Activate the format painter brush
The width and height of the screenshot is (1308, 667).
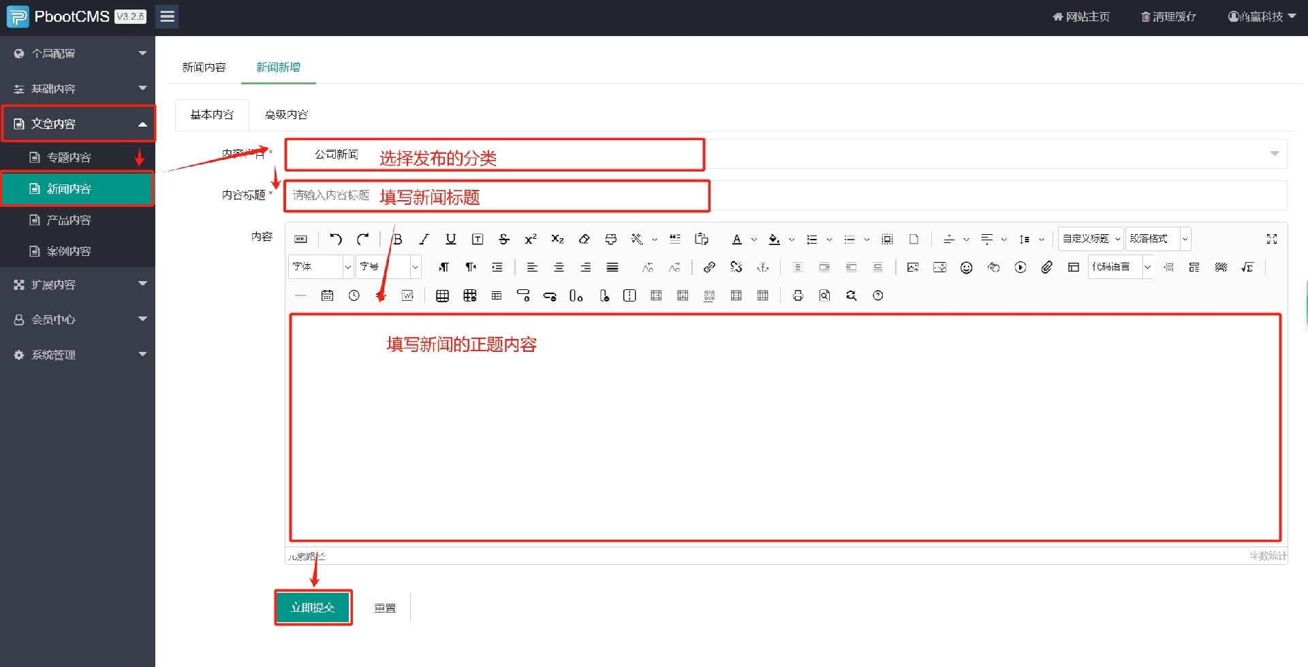coord(611,239)
